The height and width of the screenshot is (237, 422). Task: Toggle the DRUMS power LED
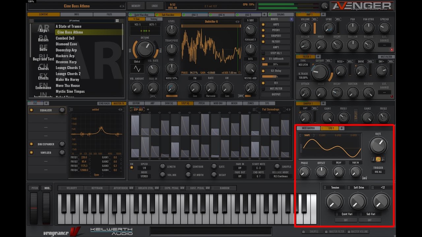coord(270,15)
